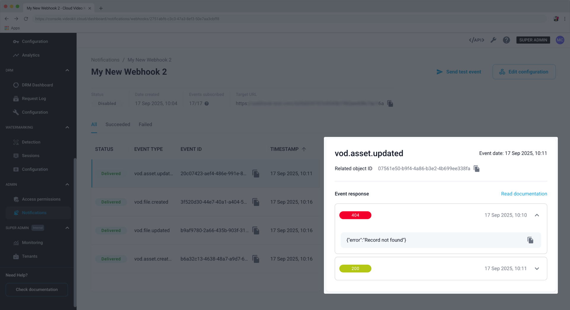
Task: Switch to the Failed tab
Action: coord(145,124)
